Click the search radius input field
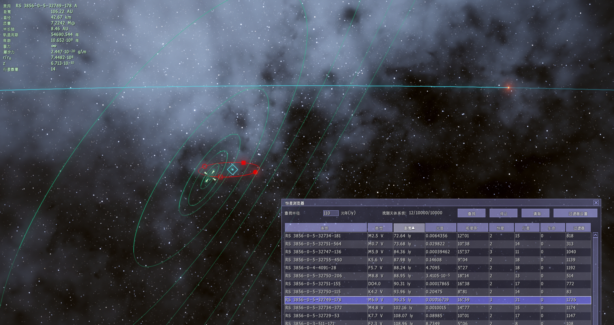Screen dimensions: 614x325 (331, 213)
